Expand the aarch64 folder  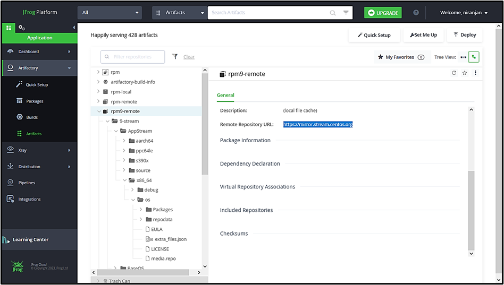click(124, 141)
